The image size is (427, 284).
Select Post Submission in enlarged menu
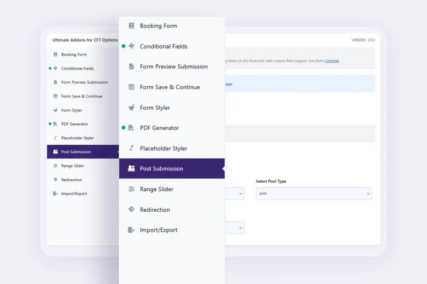(172, 168)
